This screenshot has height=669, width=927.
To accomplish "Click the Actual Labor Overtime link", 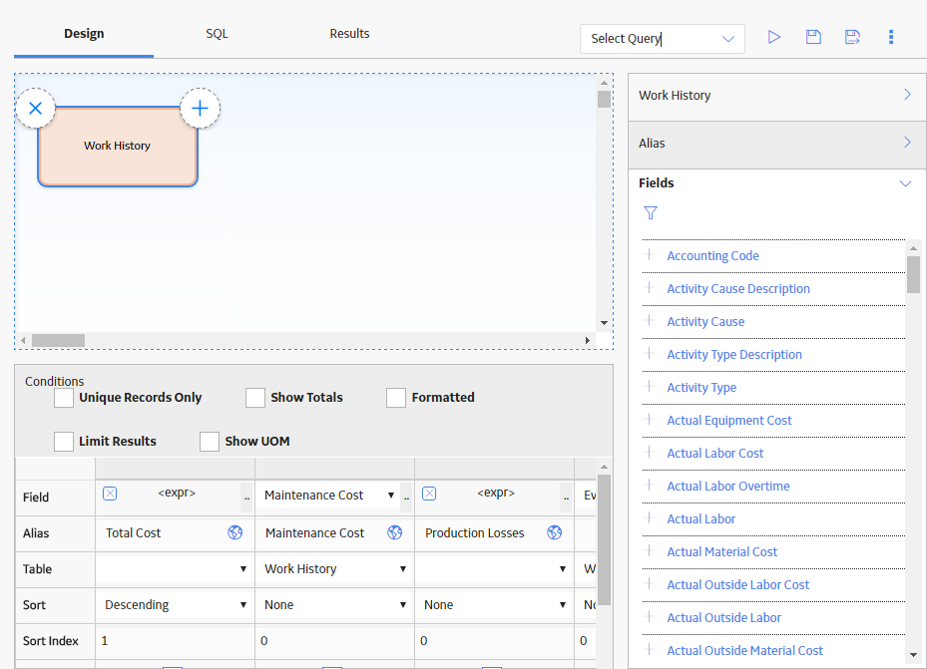I will [728, 487].
